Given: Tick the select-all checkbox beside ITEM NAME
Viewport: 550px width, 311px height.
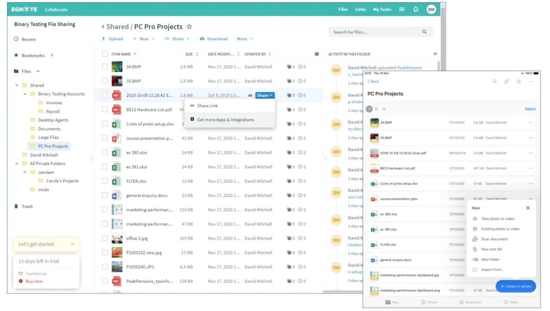Looking at the screenshot, I should [104, 54].
